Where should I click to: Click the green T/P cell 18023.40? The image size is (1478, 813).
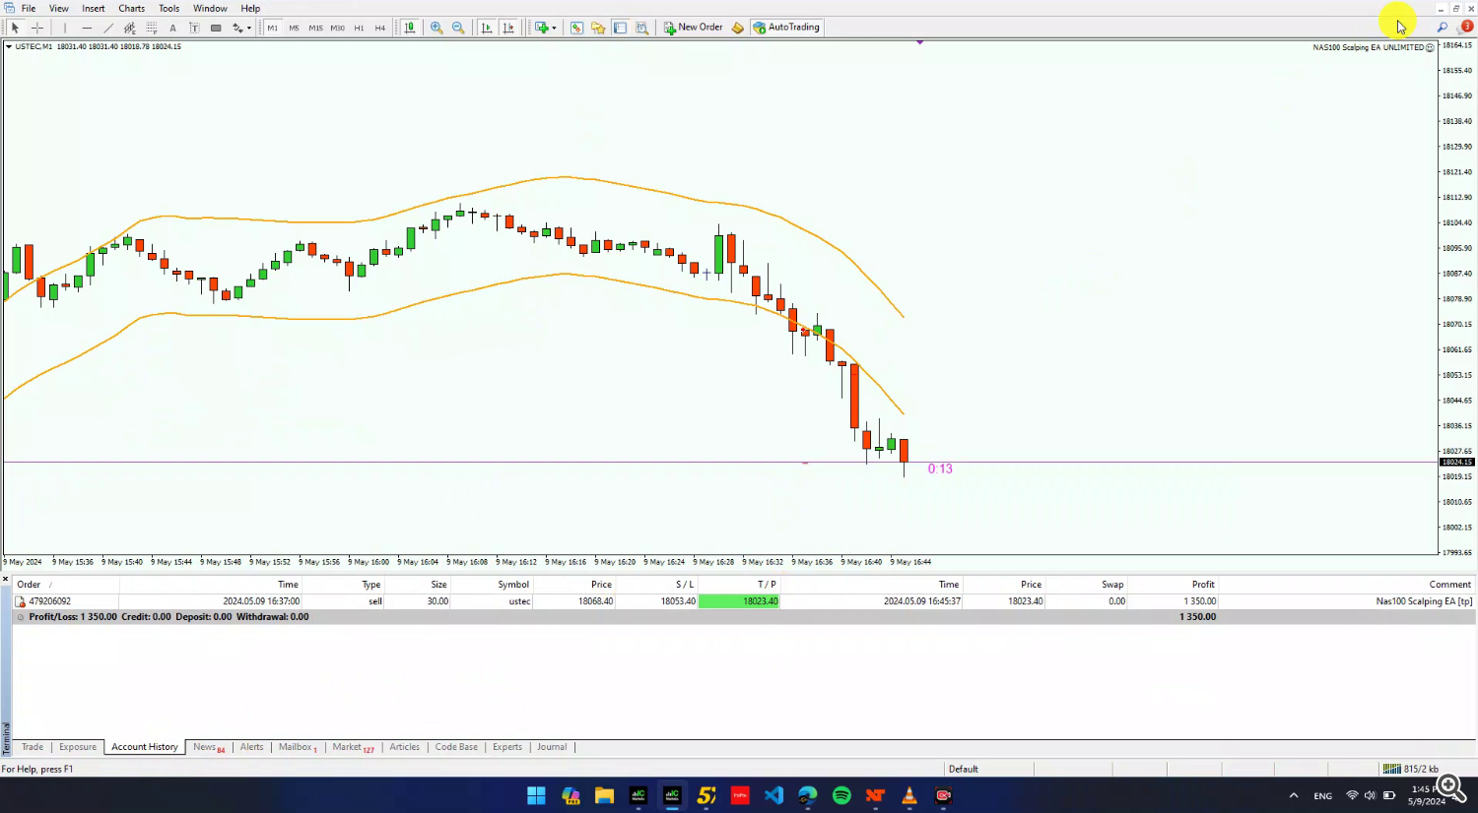[x=739, y=601]
